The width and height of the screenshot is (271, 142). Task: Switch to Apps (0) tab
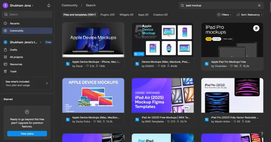(143, 15)
